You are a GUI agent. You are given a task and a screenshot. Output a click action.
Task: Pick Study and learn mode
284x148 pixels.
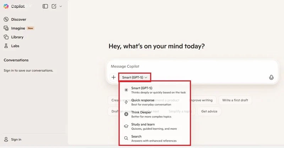coord(154,126)
